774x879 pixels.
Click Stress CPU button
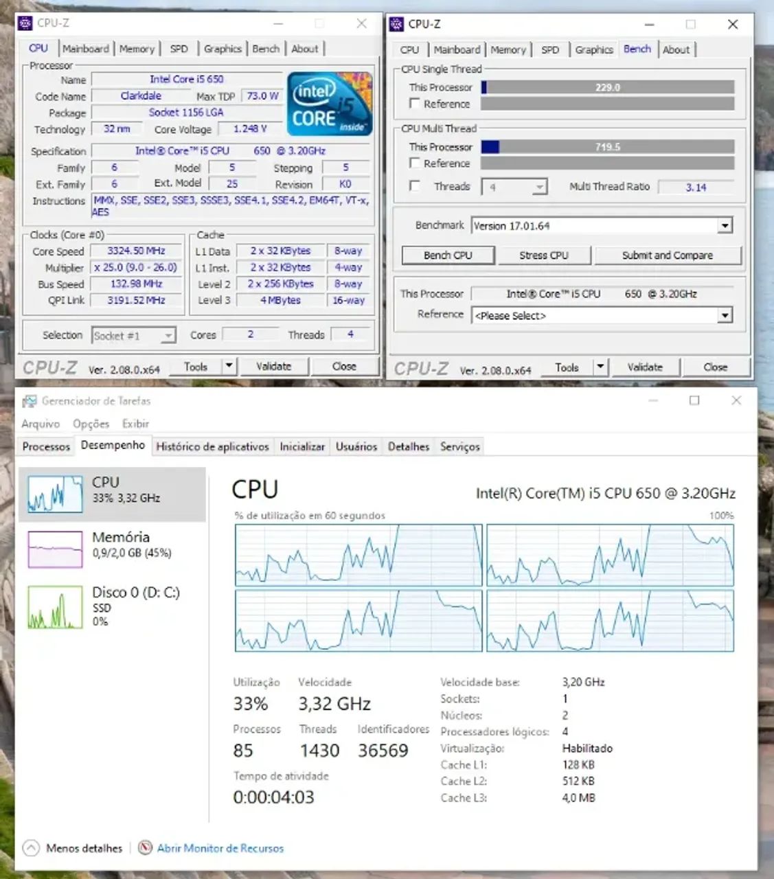(544, 255)
